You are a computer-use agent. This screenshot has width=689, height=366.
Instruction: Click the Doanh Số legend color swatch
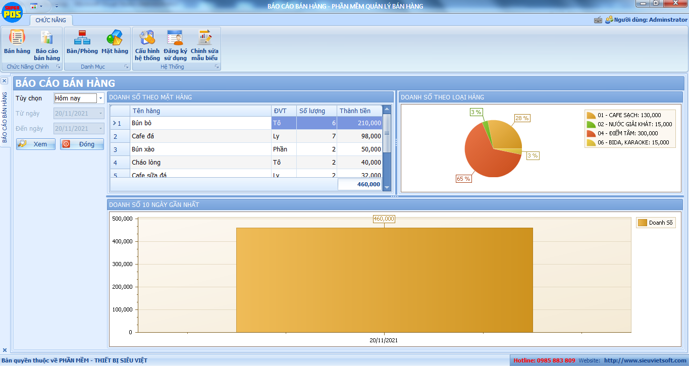pyautogui.click(x=642, y=223)
